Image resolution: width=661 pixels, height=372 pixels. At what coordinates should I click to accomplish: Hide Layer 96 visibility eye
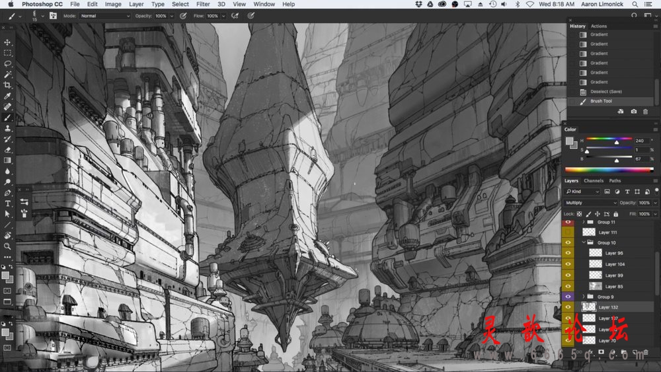568,253
